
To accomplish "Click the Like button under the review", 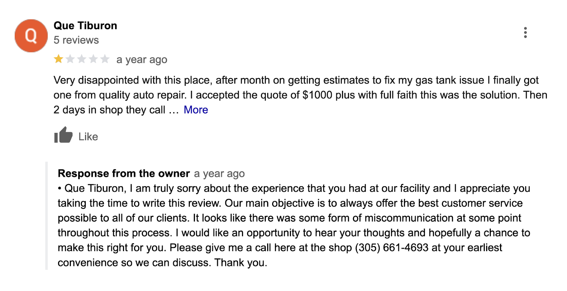I will click(x=76, y=136).
